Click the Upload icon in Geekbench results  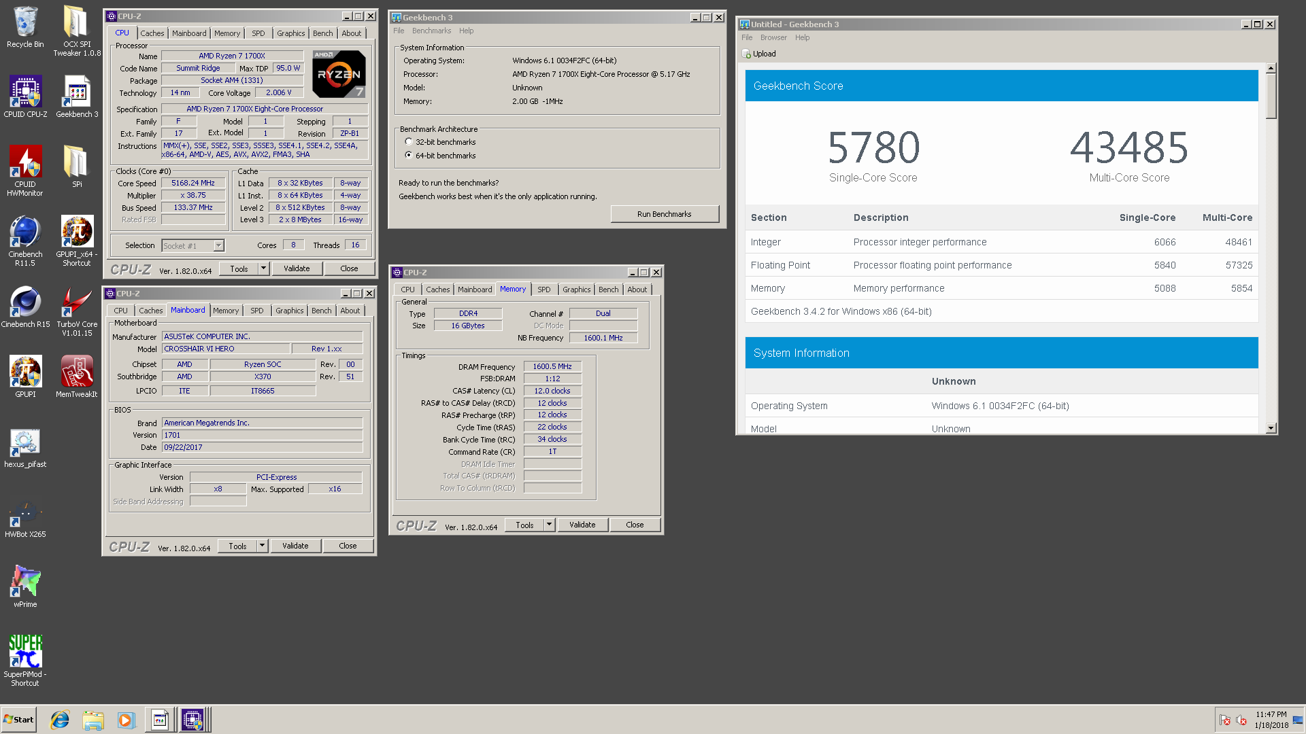click(746, 54)
